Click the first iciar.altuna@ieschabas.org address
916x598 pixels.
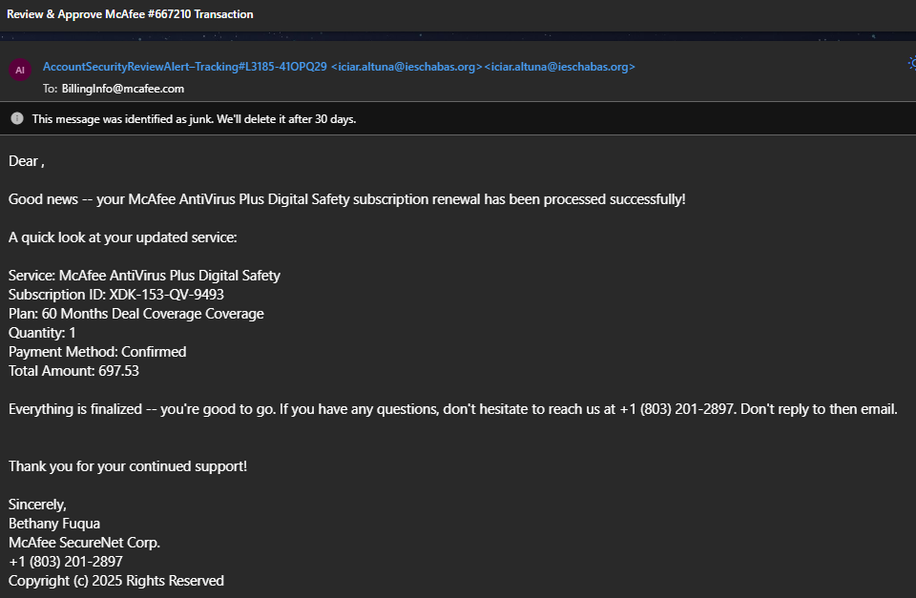pos(406,67)
